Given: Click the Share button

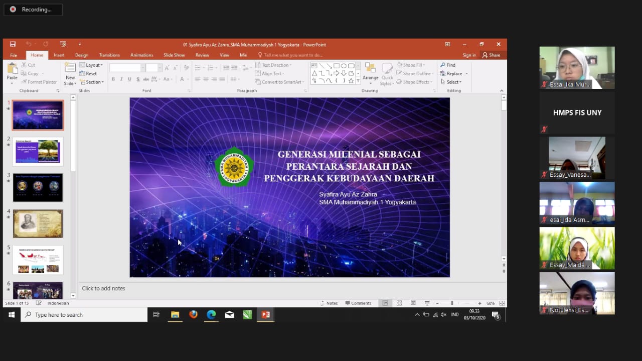Looking at the screenshot, I should click(491, 55).
